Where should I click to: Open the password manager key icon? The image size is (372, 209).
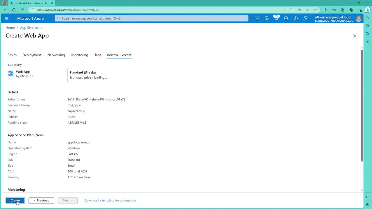click(x=284, y=10)
